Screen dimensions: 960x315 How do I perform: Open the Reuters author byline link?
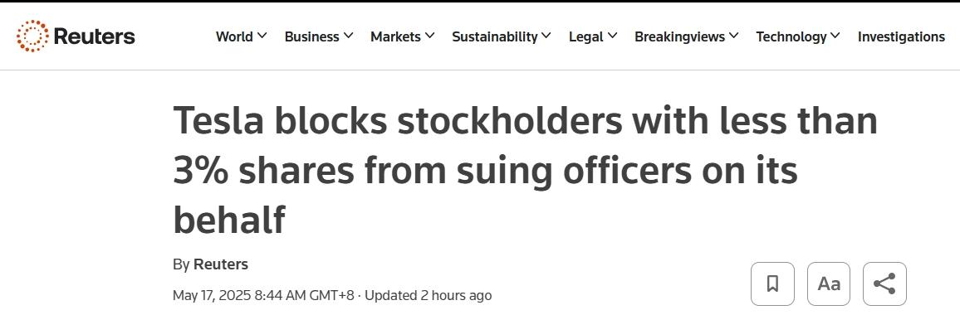point(220,264)
